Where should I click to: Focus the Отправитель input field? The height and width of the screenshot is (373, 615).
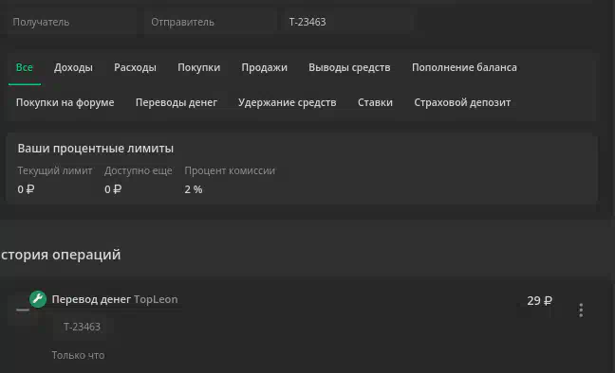pyautogui.click(x=211, y=22)
